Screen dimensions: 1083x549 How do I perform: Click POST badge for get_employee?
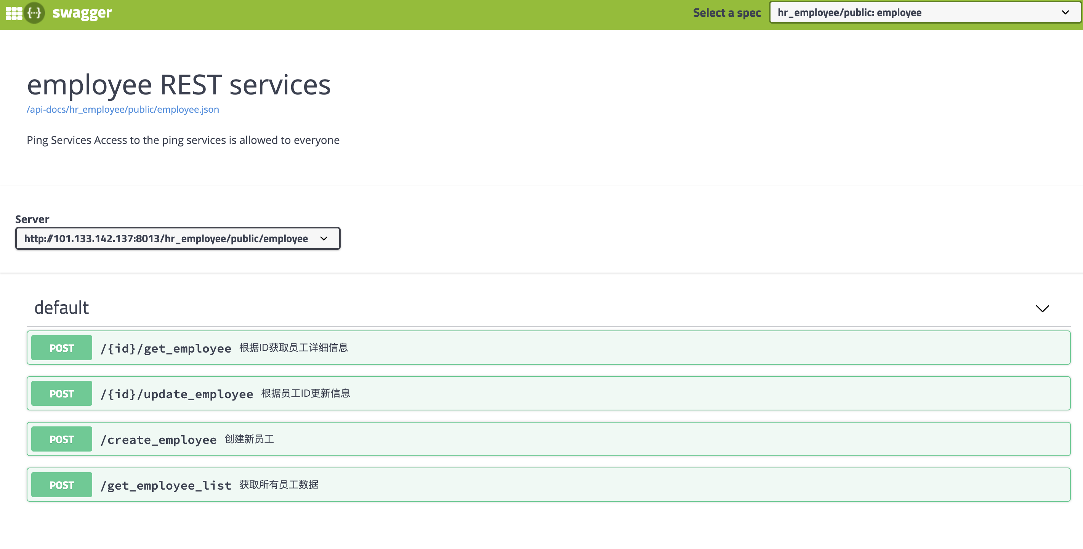tap(61, 348)
